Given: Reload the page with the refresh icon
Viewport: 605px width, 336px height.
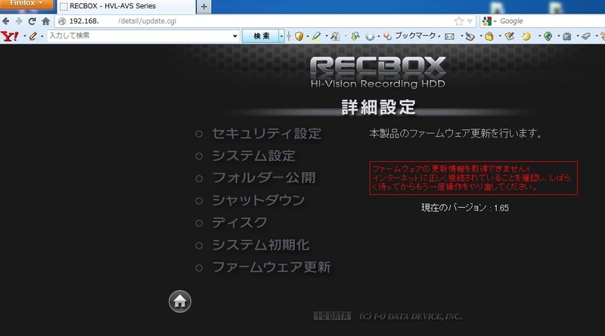Looking at the screenshot, I should [x=32, y=21].
